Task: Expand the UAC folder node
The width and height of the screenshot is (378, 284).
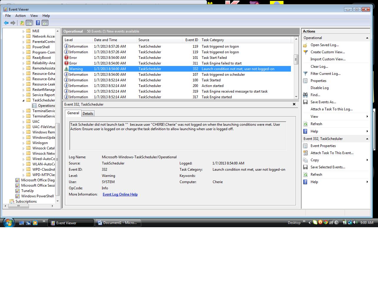Action: pyautogui.click(x=24, y=122)
